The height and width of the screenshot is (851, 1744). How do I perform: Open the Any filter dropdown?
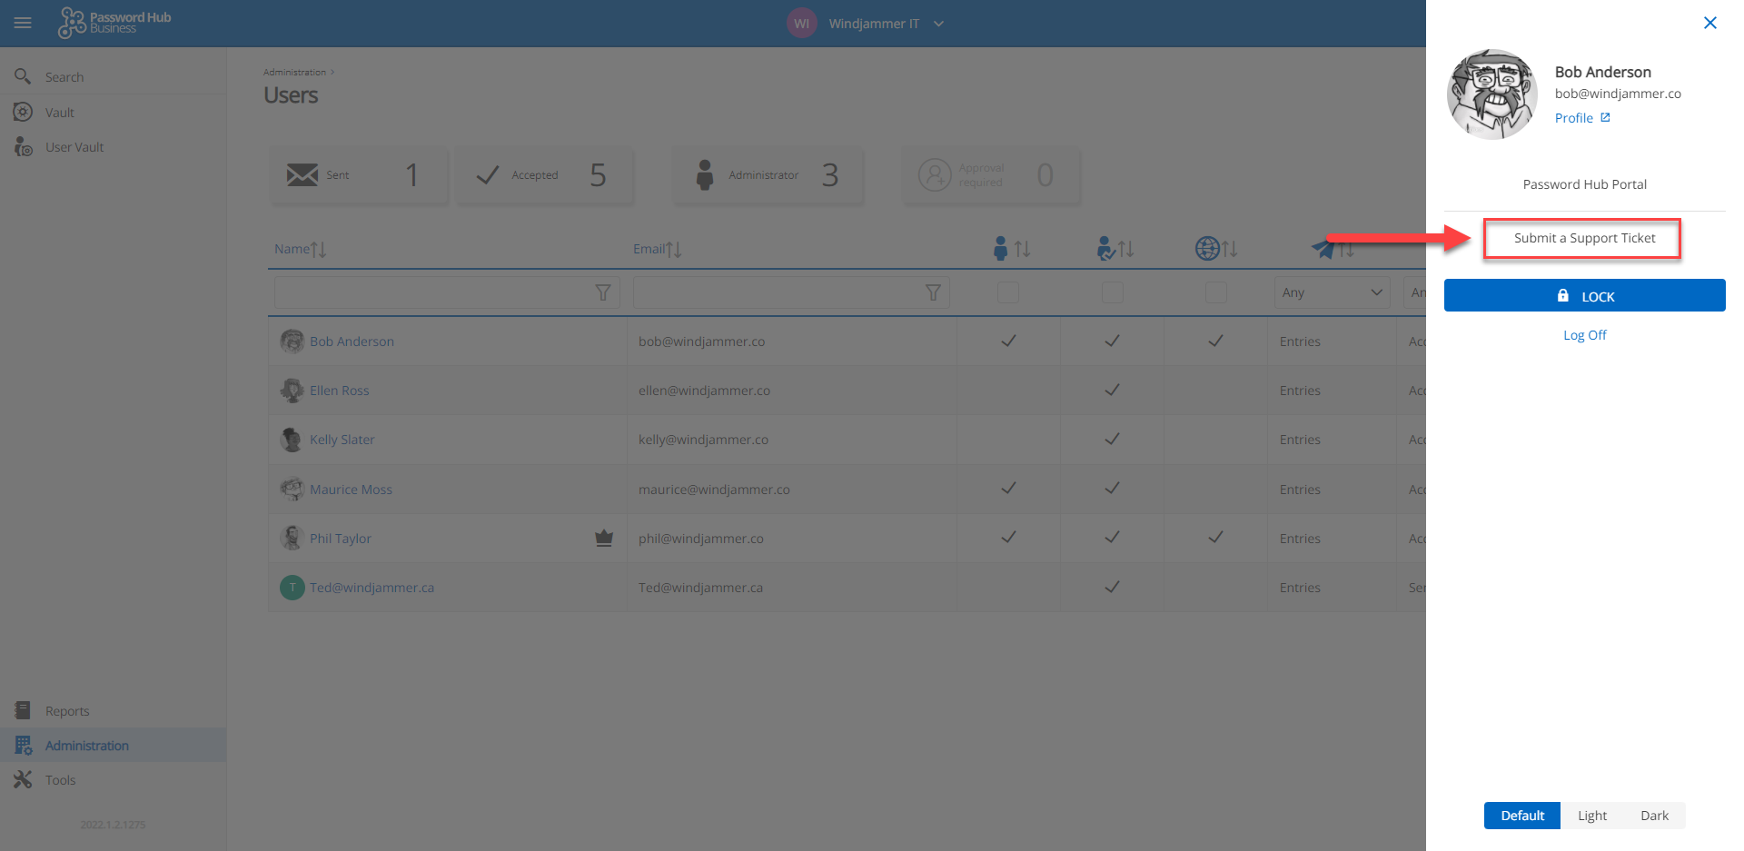click(x=1331, y=292)
